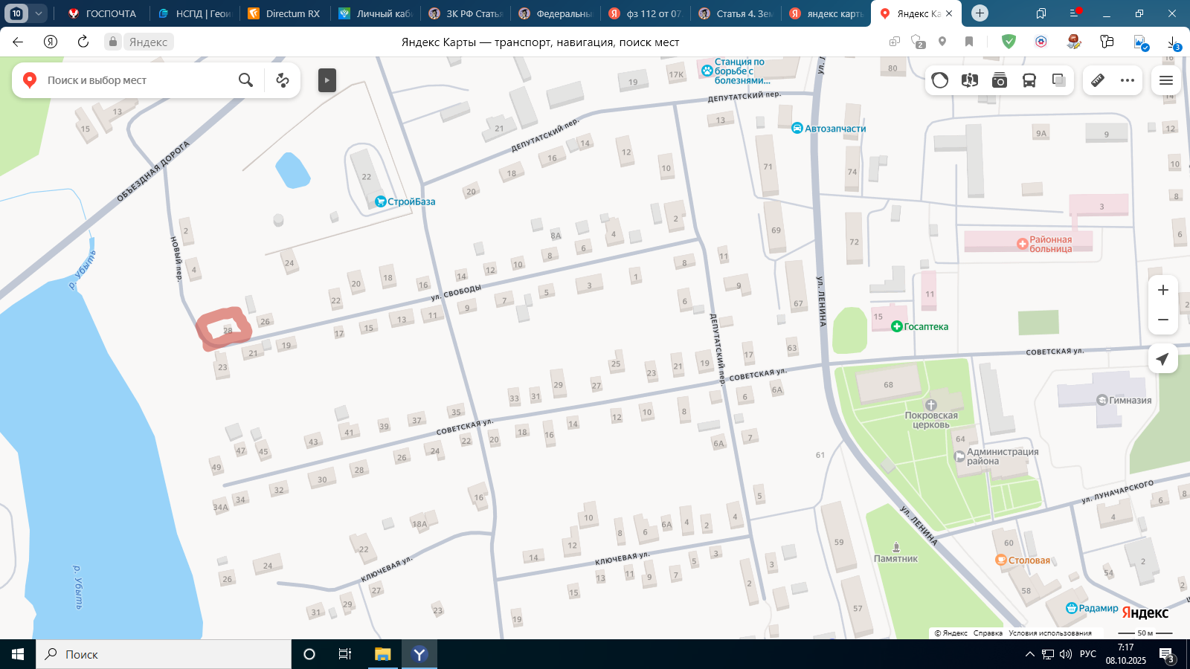Switch to the 'фз 112 от 07' tab
Image resolution: width=1190 pixels, height=669 pixels.
pos(646,13)
